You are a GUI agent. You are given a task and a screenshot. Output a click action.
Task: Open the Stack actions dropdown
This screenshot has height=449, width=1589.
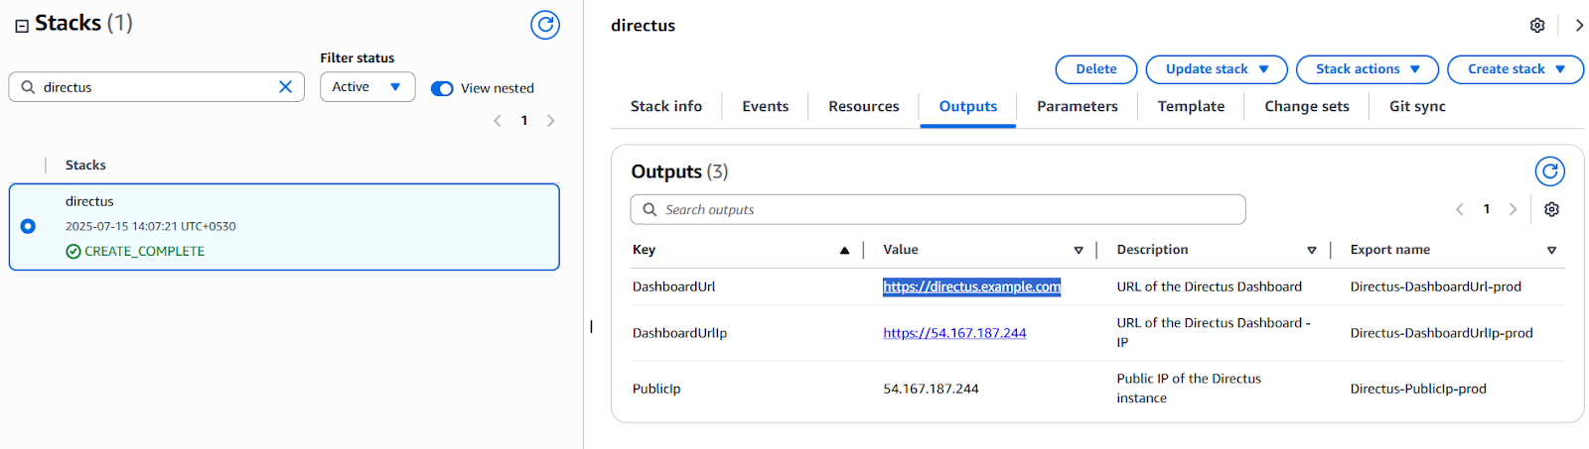[1368, 69]
